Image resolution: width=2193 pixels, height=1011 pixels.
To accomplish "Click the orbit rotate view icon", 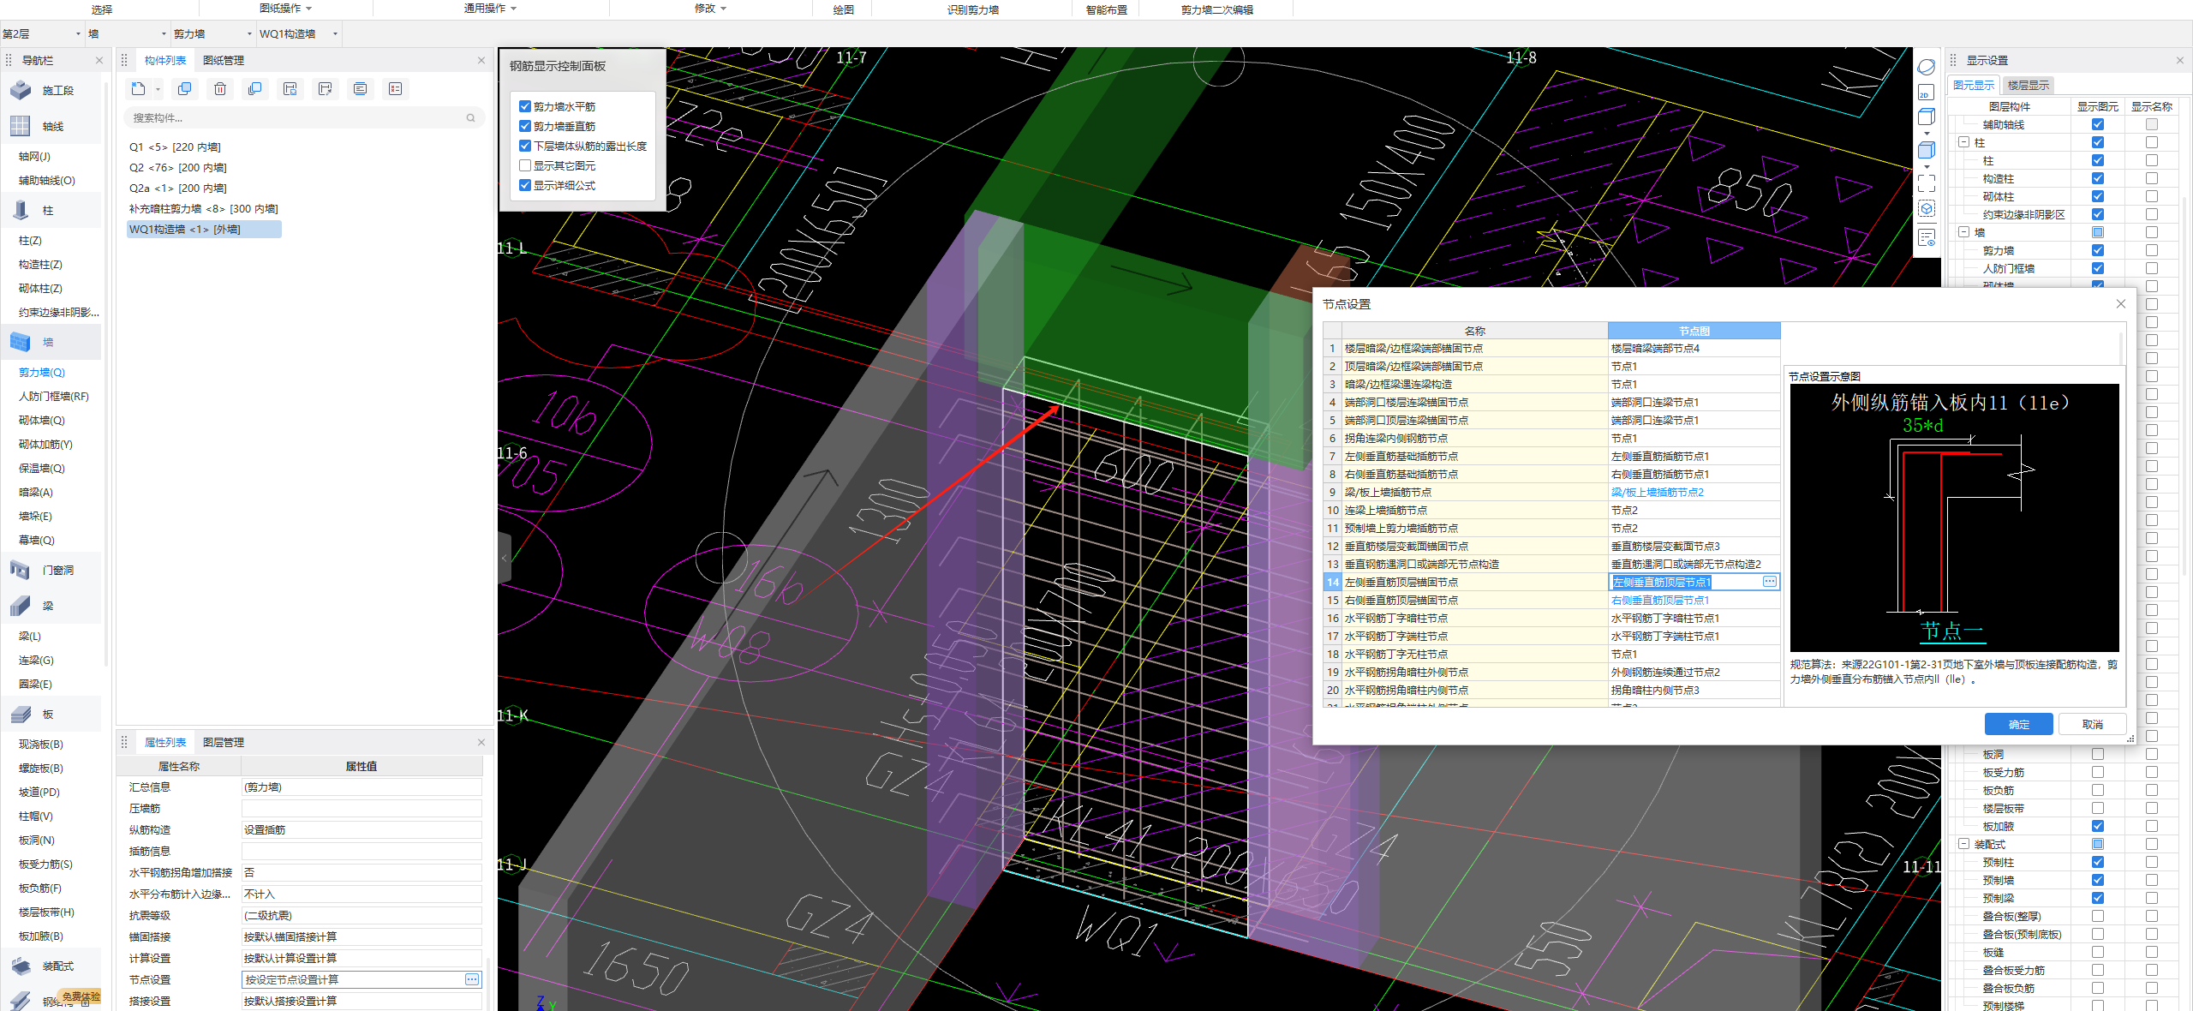I will tap(1927, 67).
